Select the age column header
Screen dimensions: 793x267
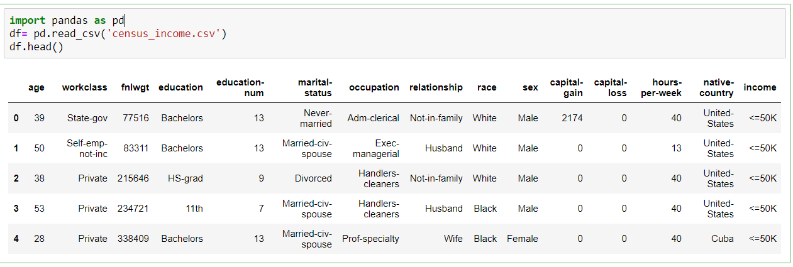[36, 87]
